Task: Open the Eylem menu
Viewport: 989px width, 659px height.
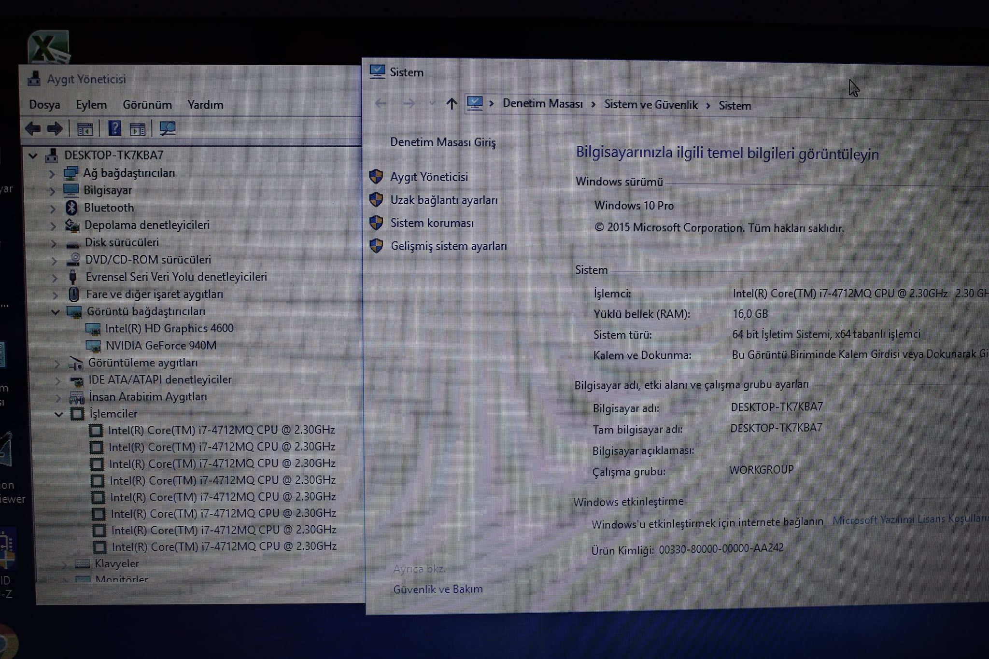Action: pyautogui.click(x=91, y=105)
